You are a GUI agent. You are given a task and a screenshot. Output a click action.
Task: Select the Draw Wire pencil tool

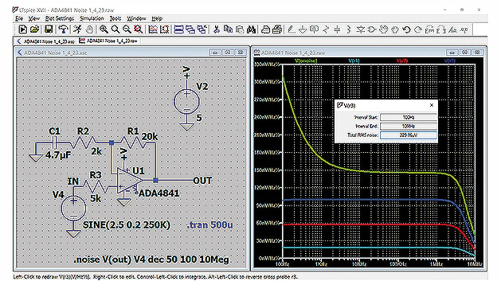291,30
